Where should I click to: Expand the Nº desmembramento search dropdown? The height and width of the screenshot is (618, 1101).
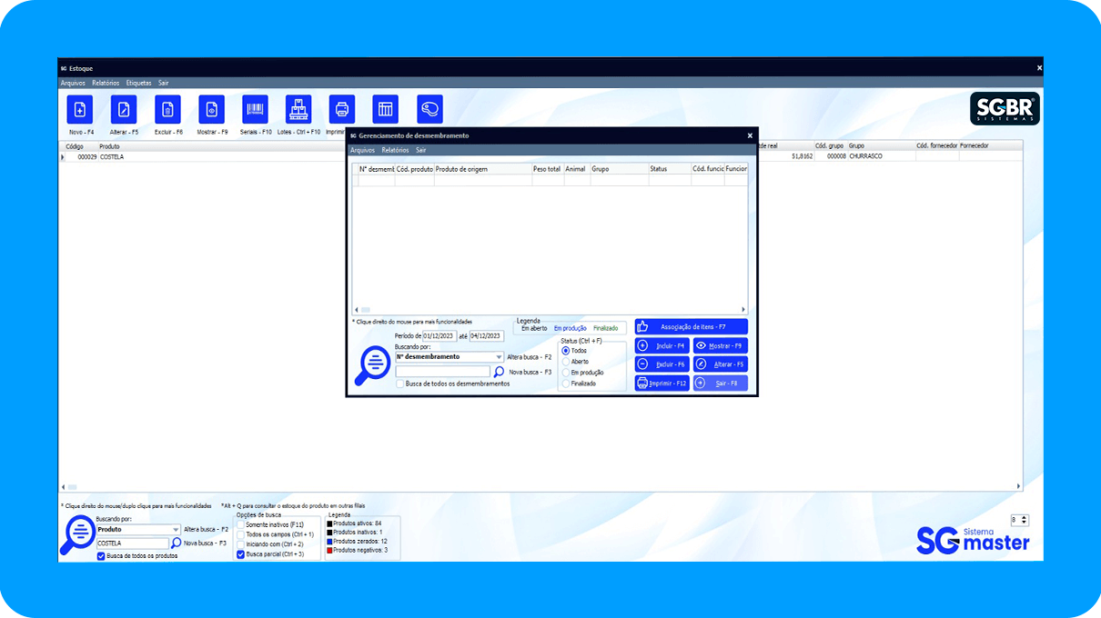click(x=499, y=357)
